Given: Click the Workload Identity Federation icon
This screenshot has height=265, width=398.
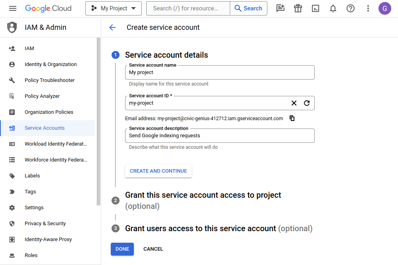Looking at the screenshot, I should [12, 144].
